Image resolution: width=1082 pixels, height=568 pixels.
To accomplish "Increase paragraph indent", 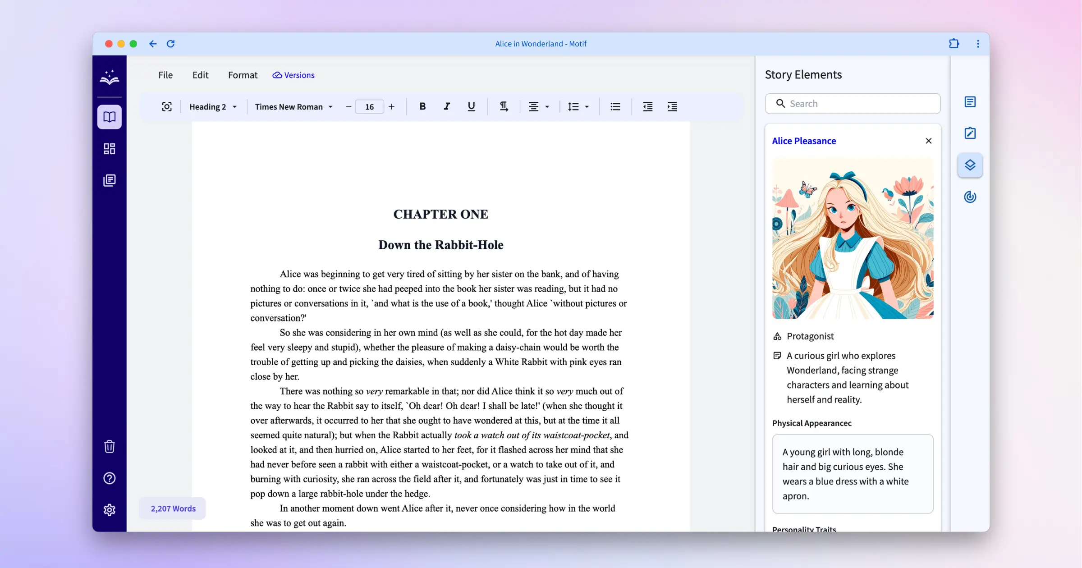I will point(672,106).
